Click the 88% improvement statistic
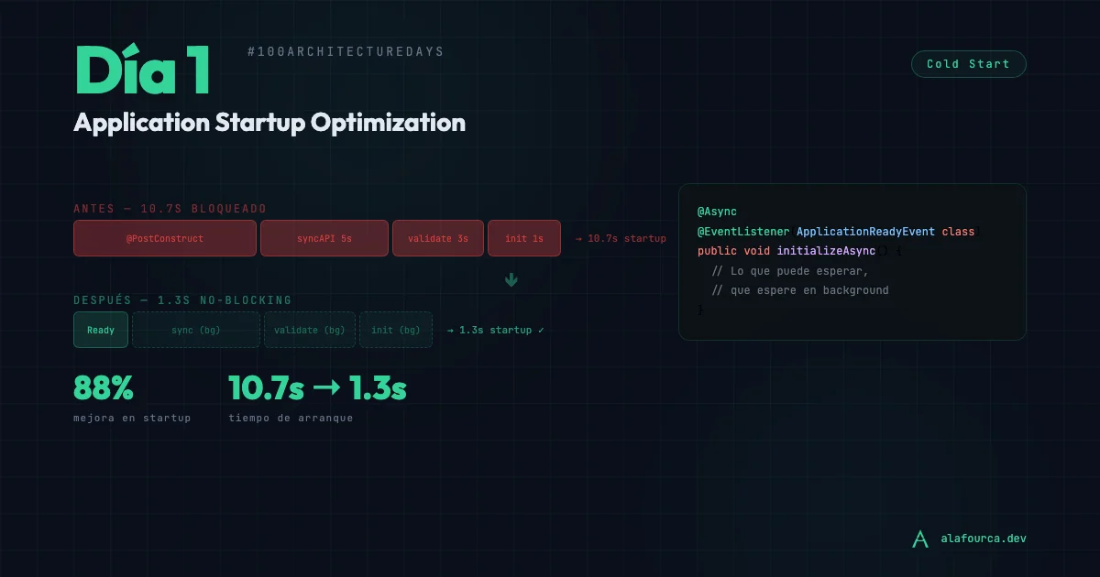This screenshot has height=577, width=1100. coord(104,389)
